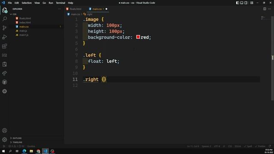Click Quokka in the status bar

click(x=31, y=146)
